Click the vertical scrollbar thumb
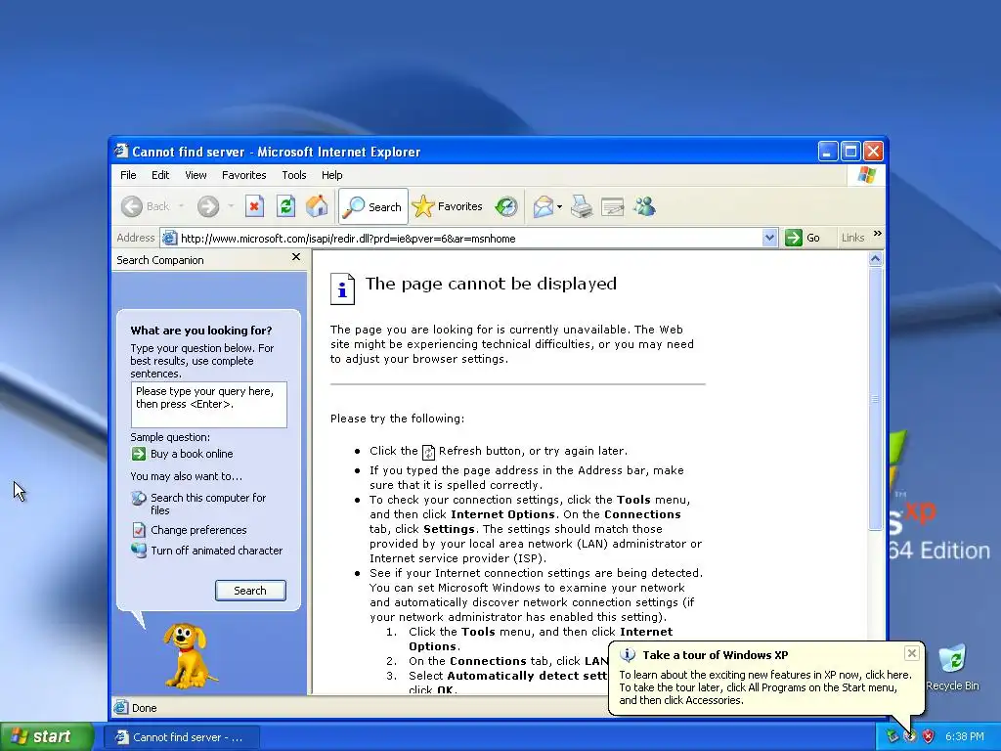Image resolution: width=1001 pixels, height=751 pixels. (875, 399)
